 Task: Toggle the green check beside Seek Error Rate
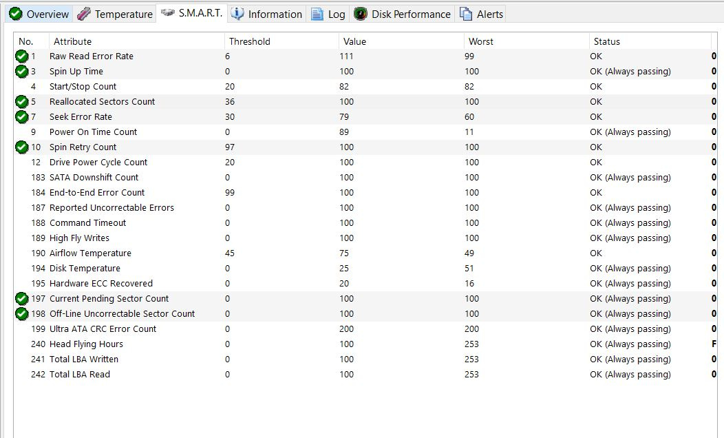pos(21,117)
